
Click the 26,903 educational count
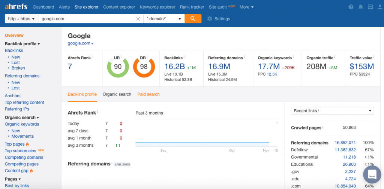click(349, 164)
